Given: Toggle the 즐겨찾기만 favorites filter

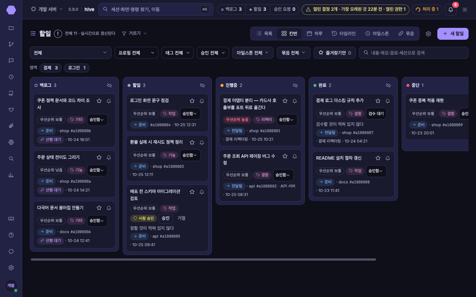Looking at the screenshot, I should point(335,53).
